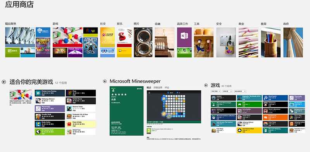This screenshot has height=152, width=310.
Task: Select Pirates Love Daisies app entry
Action: 50,93
